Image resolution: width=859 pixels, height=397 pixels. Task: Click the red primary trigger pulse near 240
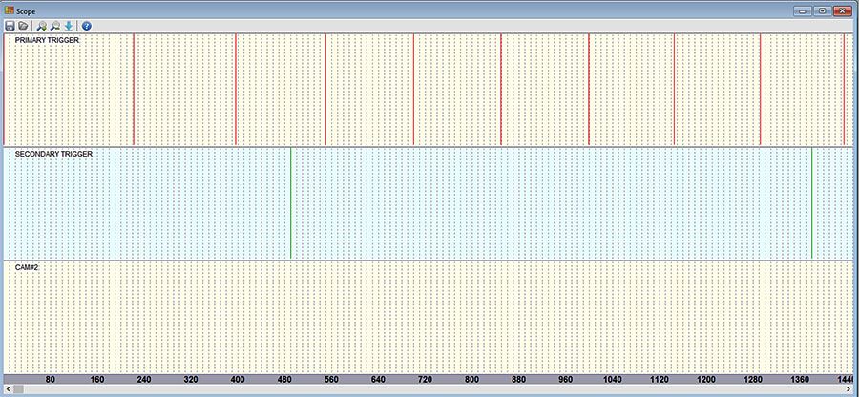point(134,91)
